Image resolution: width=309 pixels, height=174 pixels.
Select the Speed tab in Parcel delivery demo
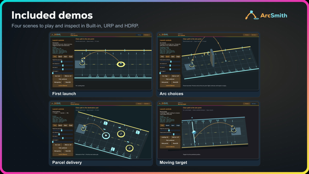click(60, 125)
